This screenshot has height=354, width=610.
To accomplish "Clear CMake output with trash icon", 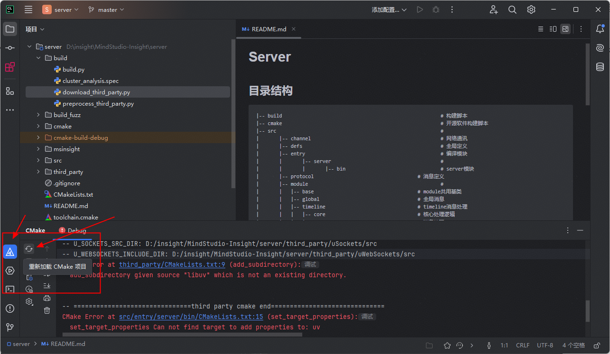I will (x=47, y=310).
